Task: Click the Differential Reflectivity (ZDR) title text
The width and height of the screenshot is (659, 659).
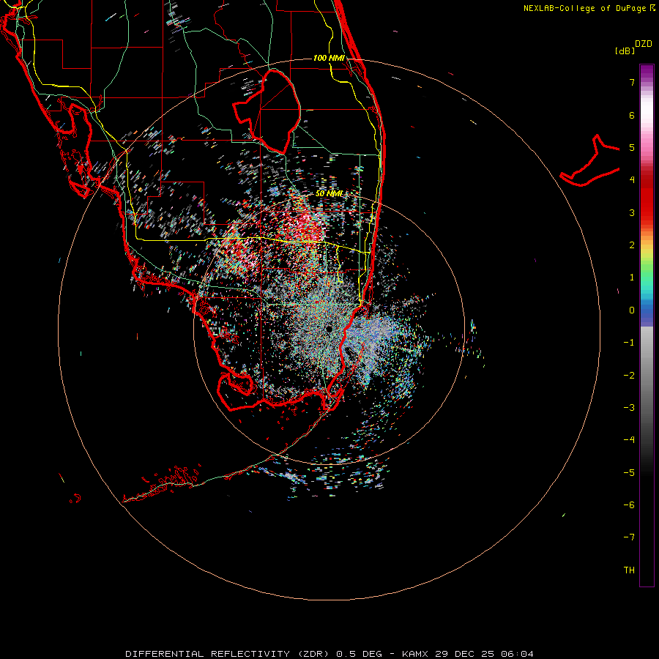Action: [x=228, y=654]
